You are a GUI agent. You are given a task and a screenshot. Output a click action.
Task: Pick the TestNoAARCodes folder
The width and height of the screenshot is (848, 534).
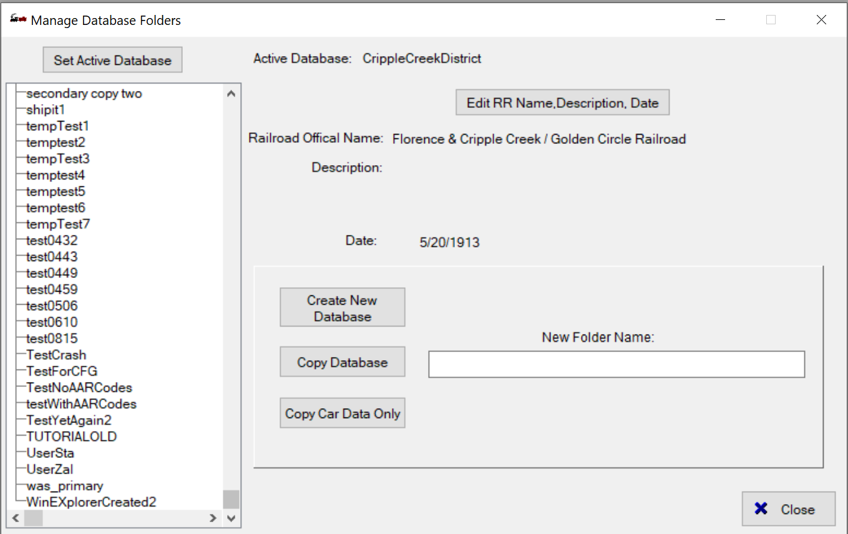tap(79, 388)
